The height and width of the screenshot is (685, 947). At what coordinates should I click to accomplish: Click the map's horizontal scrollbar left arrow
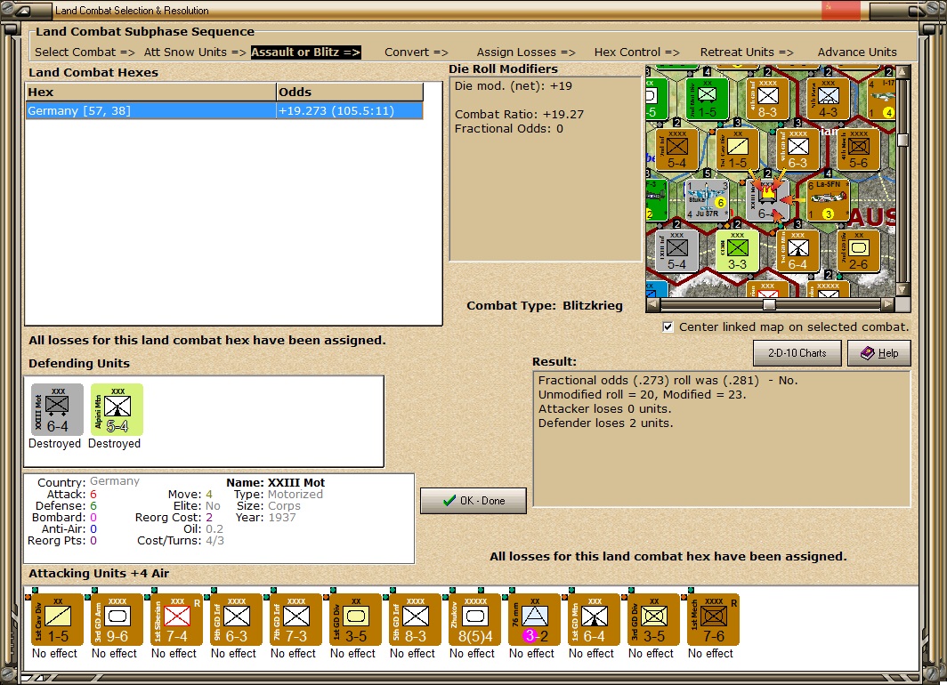(652, 304)
